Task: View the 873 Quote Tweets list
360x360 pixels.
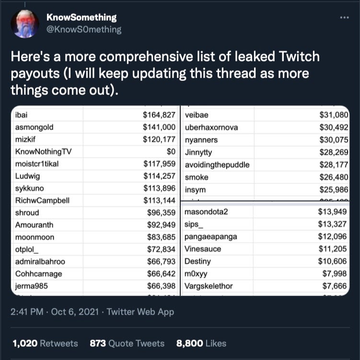Action: pos(127,343)
